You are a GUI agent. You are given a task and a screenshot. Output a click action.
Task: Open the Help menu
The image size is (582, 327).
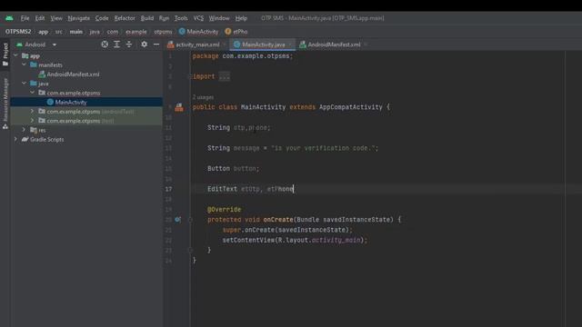(x=241, y=18)
